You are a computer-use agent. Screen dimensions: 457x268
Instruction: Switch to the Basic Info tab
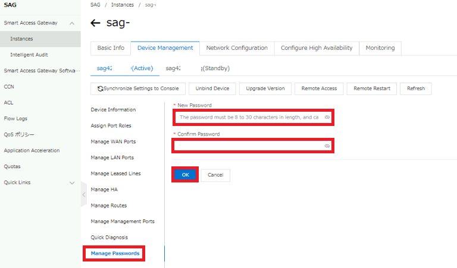click(x=111, y=48)
